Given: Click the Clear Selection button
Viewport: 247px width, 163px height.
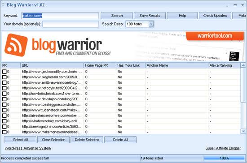Looking at the screenshot, I should [53, 140].
